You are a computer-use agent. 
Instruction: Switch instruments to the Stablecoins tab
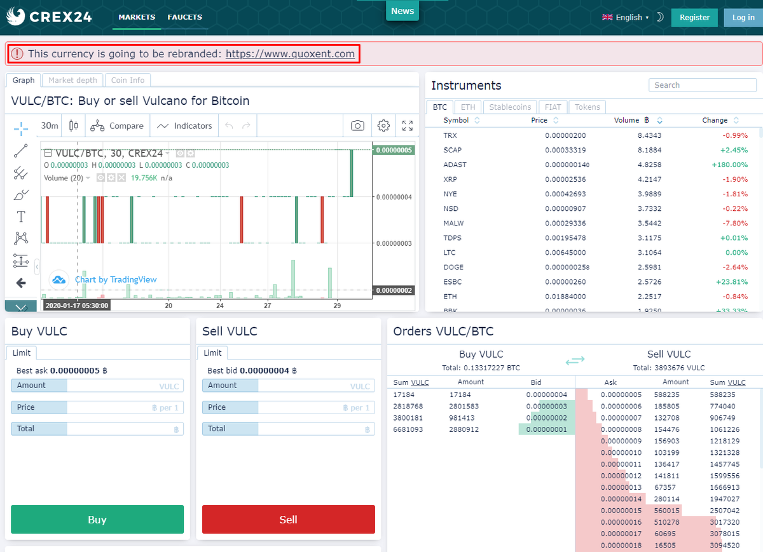pyautogui.click(x=510, y=107)
